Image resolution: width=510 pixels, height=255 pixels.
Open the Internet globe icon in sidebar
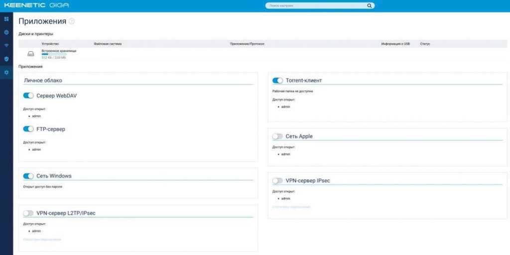coord(6,32)
